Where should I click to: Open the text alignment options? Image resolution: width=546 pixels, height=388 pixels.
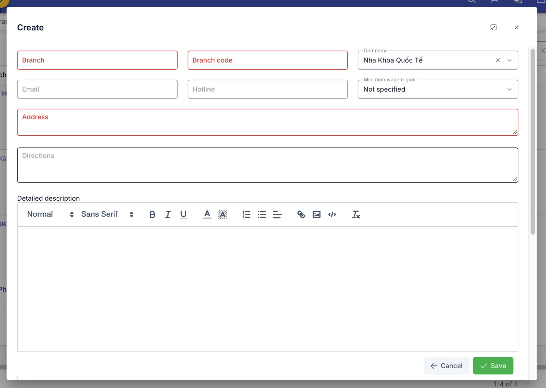277,214
